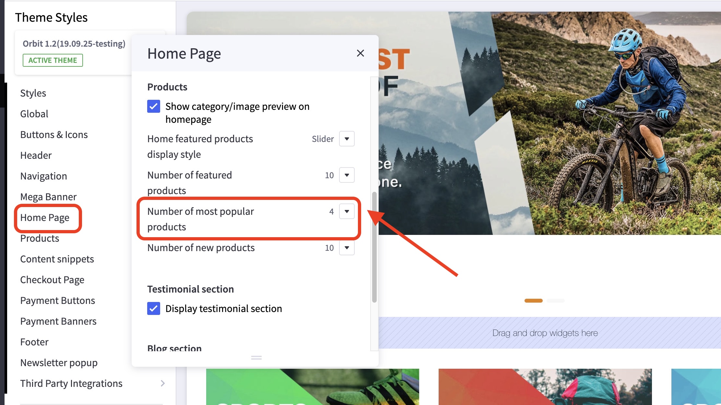Click the inactive second carousel indicator
Viewport: 721px width, 405px height.
click(x=555, y=301)
